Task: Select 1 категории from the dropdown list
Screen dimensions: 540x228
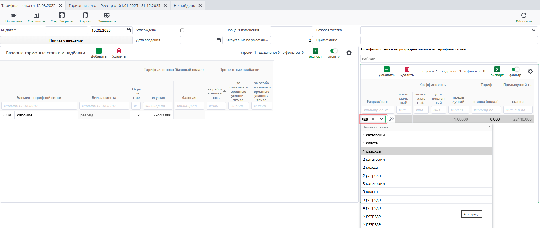Action: (x=426, y=135)
